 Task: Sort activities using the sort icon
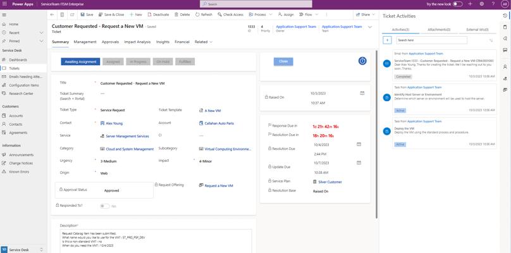491,40
